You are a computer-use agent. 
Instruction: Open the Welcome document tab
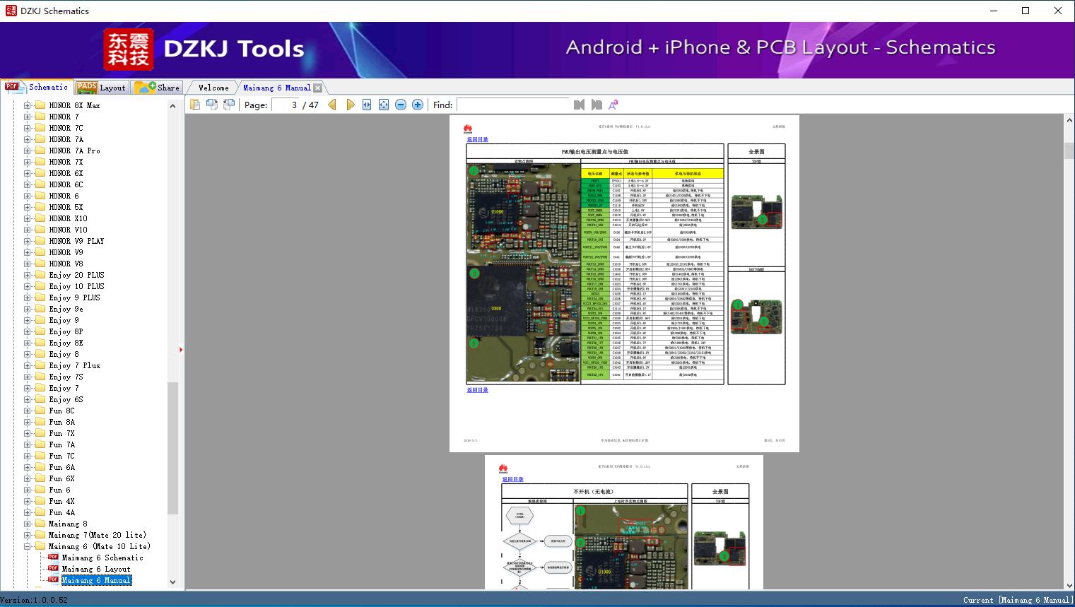pyautogui.click(x=213, y=88)
